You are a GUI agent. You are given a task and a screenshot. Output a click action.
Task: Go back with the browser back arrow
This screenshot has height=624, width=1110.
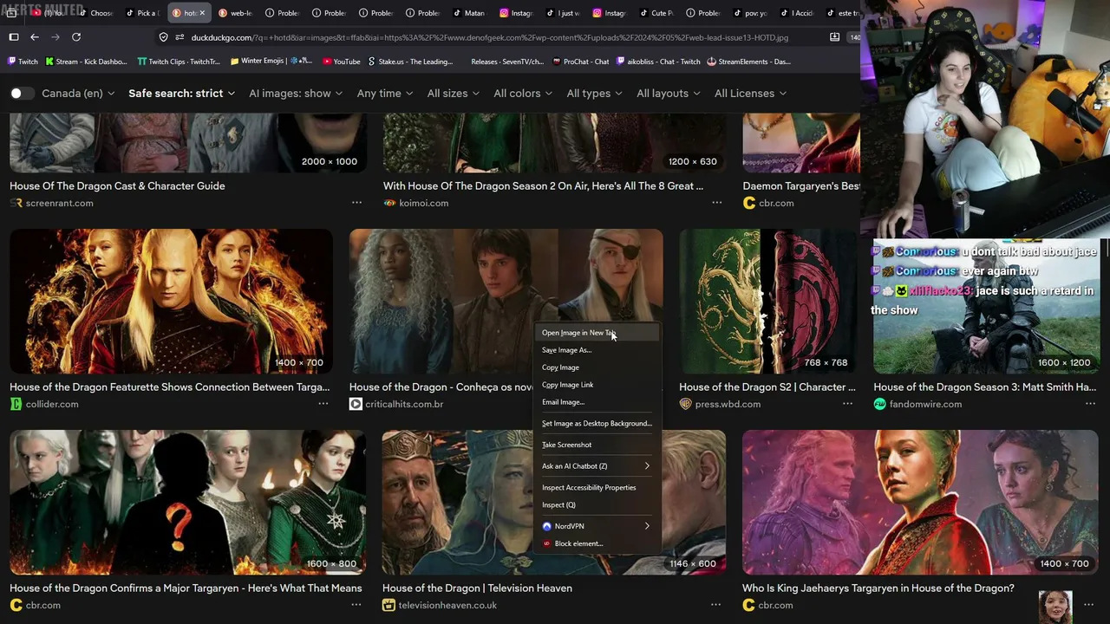35,37
